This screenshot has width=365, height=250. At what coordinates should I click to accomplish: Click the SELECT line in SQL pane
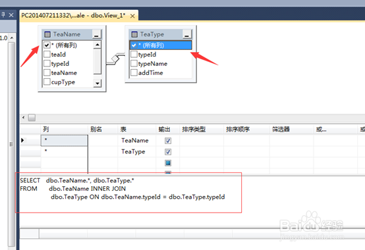(77, 180)
